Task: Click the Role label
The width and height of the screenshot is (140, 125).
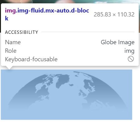Action: 11,51
